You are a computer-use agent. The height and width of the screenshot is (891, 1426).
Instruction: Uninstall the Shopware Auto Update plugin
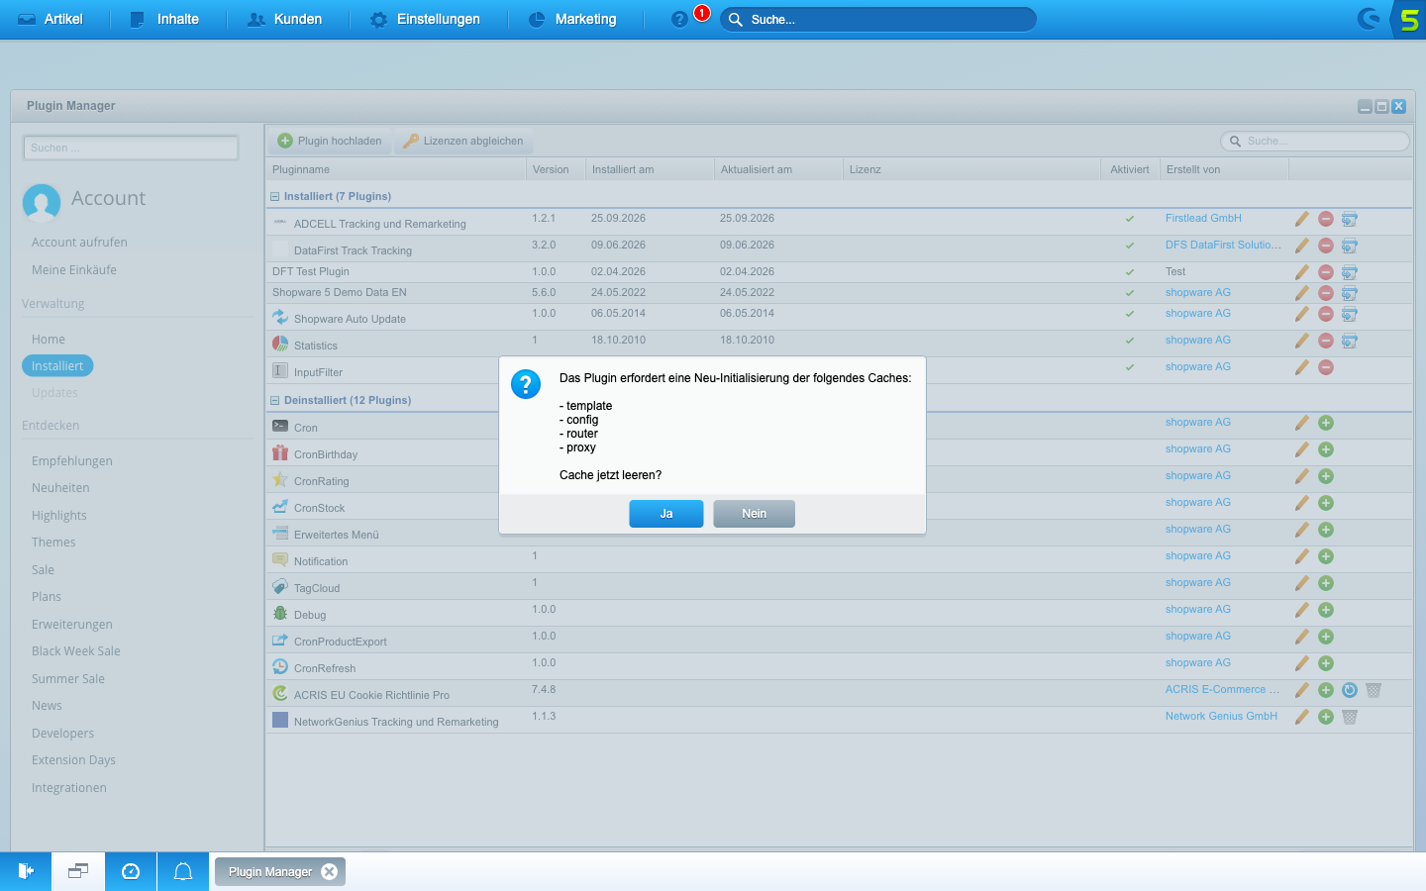(1326, 314)
